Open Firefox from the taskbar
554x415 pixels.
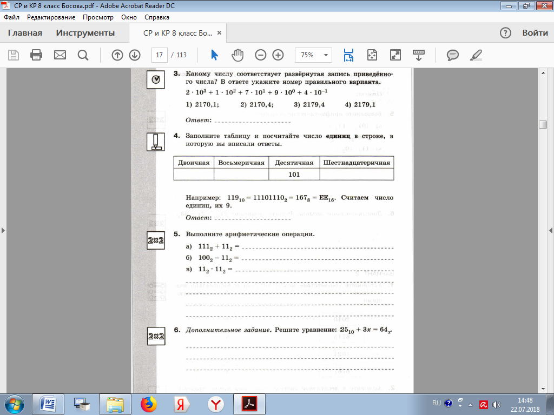[148, 404]
